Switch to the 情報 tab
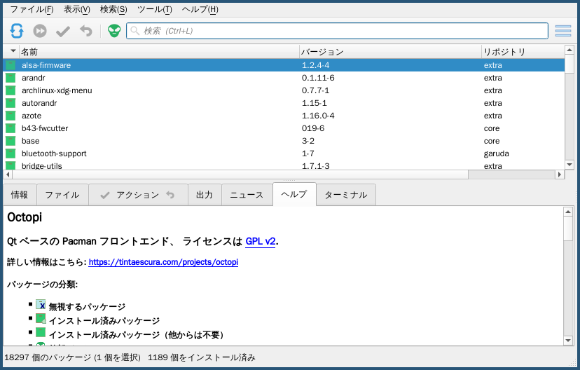The height and width of the screenshot is (370, 580). coord(20,195)
